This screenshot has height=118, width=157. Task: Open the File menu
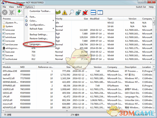pos(4,7)
